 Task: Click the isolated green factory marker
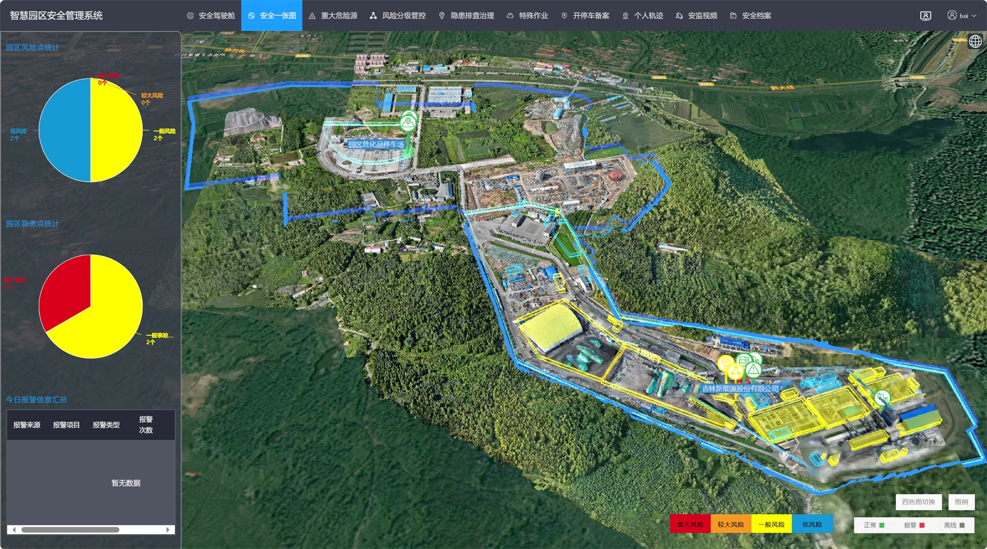click(882, 397)
